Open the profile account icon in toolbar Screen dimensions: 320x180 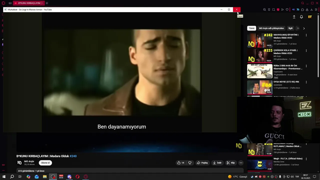[307, 9]
